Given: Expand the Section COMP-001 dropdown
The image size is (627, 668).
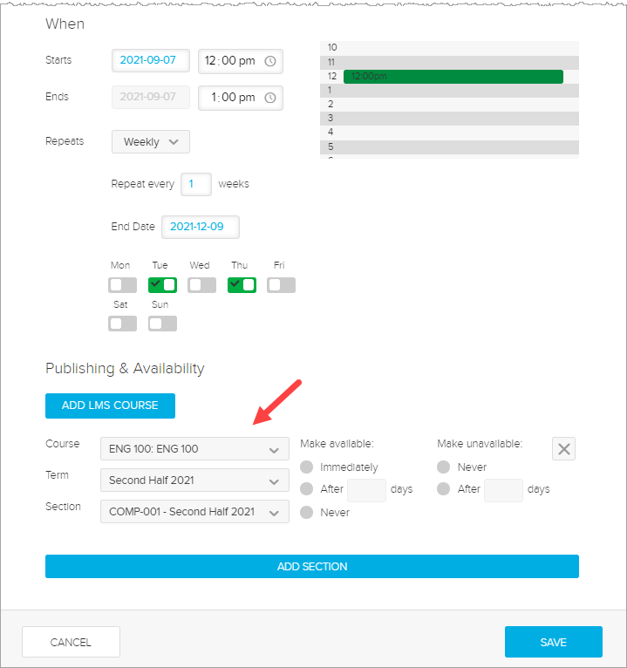Looking at the screenshot, I should pyautogui.click(x=194, y=512).
